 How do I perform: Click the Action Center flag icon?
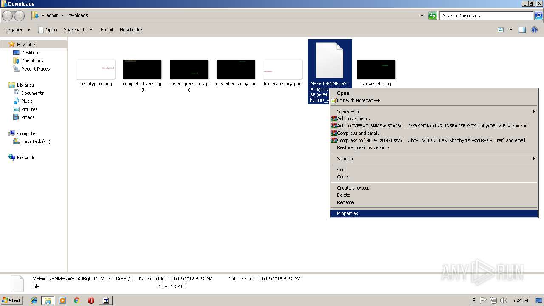[x=483, y=300]
